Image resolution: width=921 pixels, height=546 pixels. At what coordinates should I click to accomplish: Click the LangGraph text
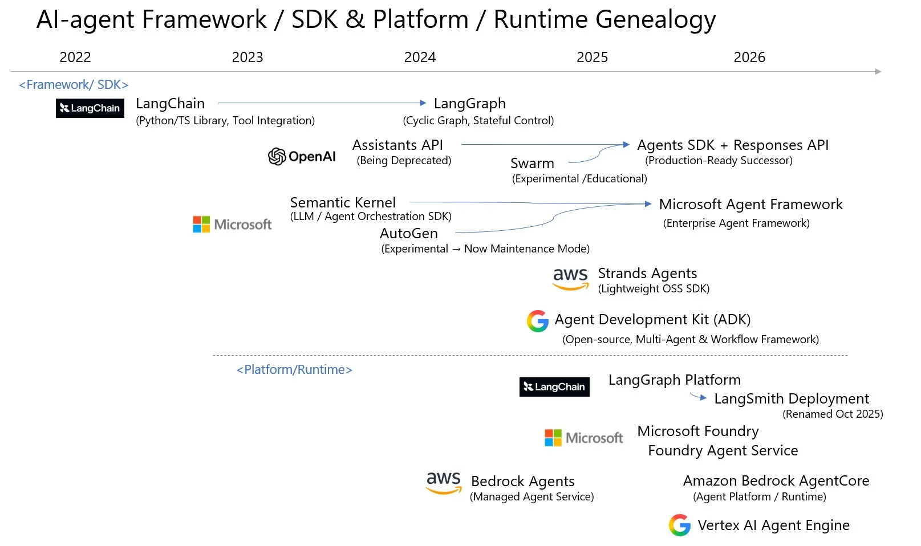[x=470, y=104]
